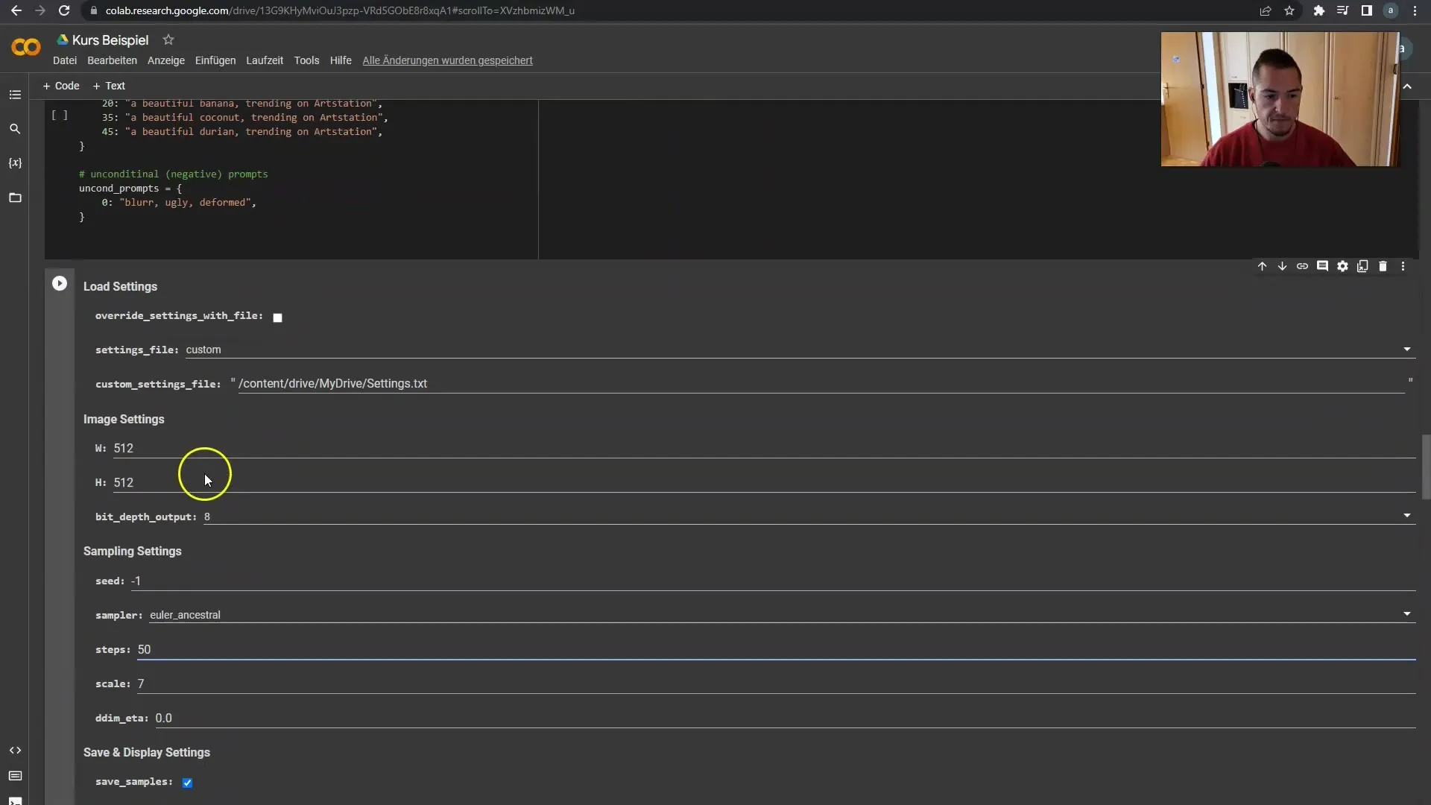Open settings_file dropdown

(800, 350)
